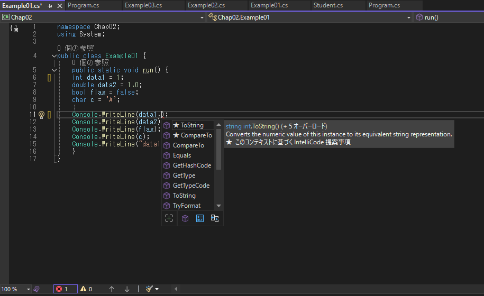Viewport: 484px width, 296px height.
Task: Click the change marker on line 11 margin
Action: click(x=49, y=115)
